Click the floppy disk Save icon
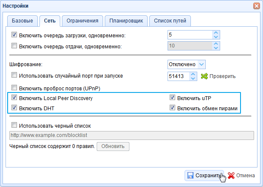 click(190, 176)
